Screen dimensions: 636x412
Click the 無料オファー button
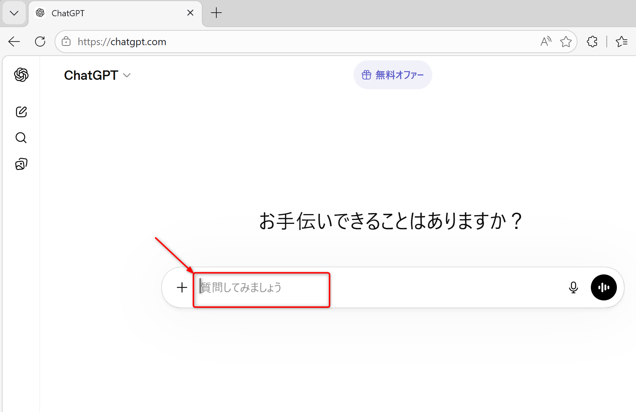click(x=393, y=75)
